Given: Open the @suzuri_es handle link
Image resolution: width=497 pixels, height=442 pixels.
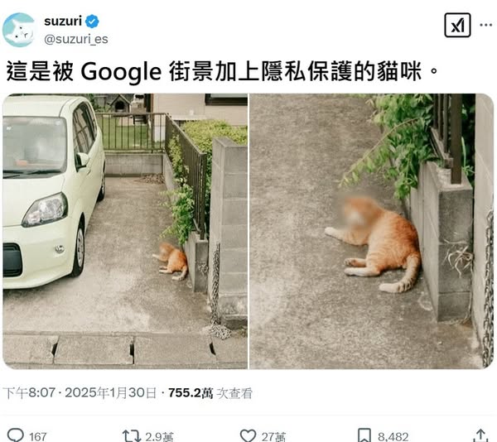Looking at the screenshot, I should tap(76, 39).
